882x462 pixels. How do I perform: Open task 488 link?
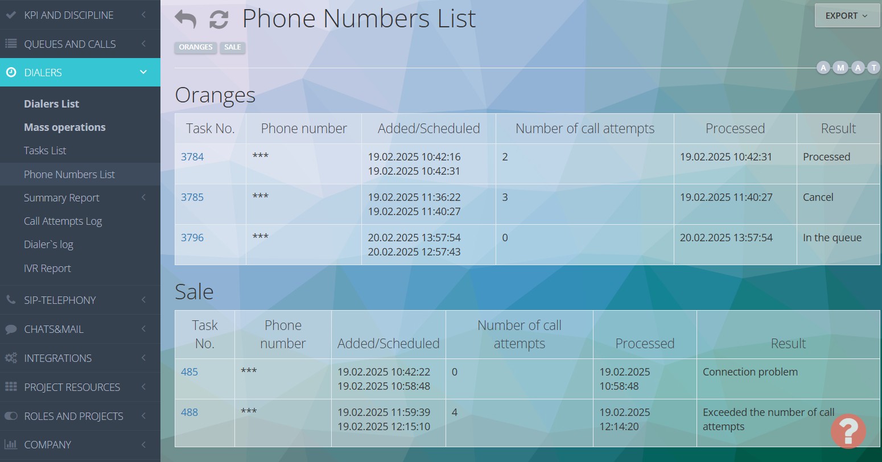coord(189,412)
